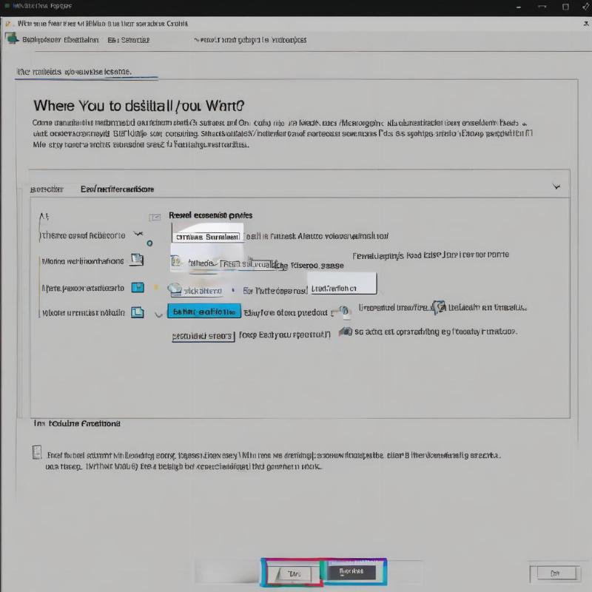Click the blue folder icon in the fourth option row
The height and width of the screenshot is (592, 592).
pyautogui.click(x=137, y=312)
